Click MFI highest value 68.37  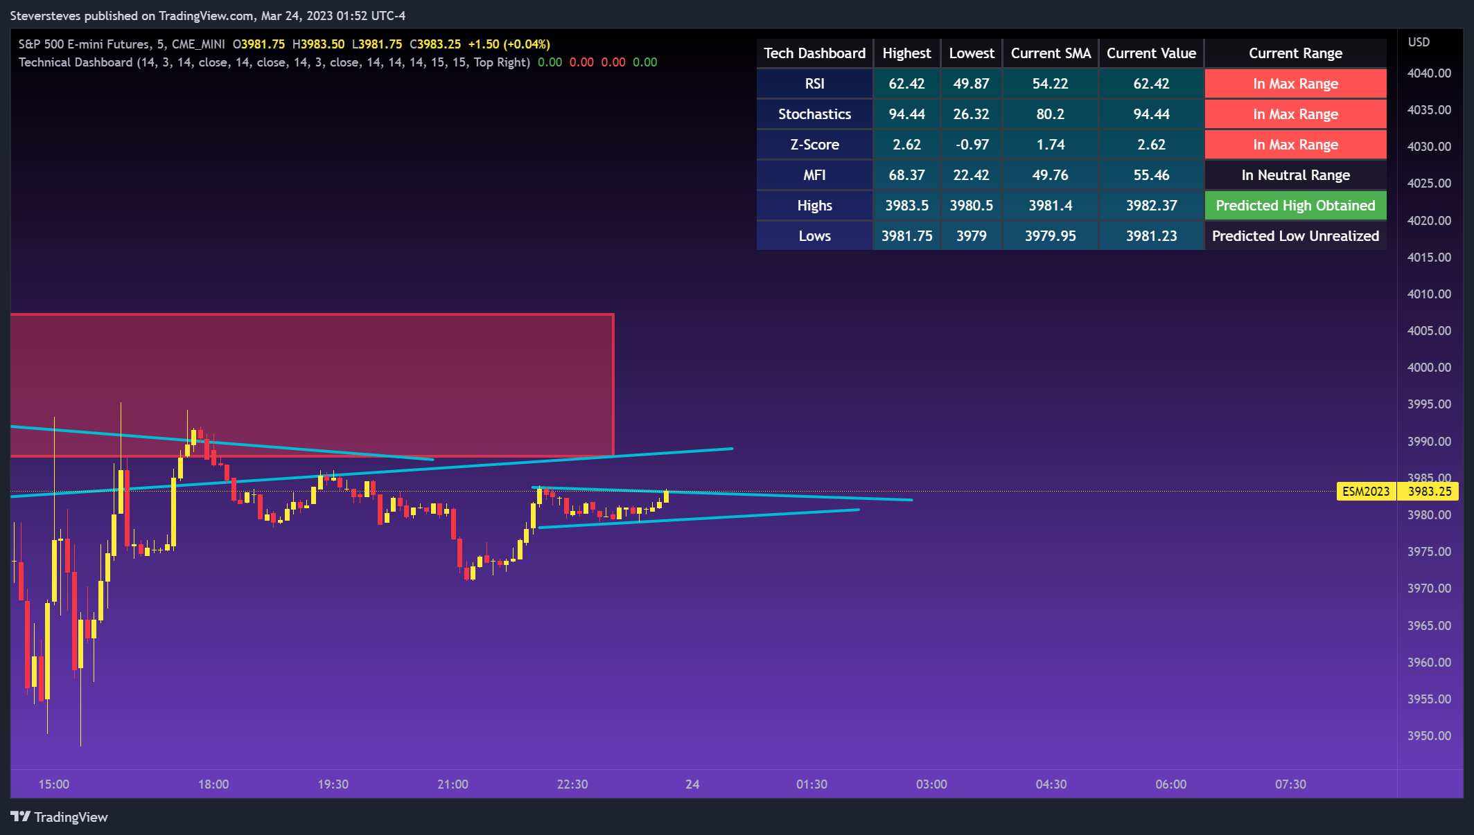pyautogui.click(x=906, y=175)
